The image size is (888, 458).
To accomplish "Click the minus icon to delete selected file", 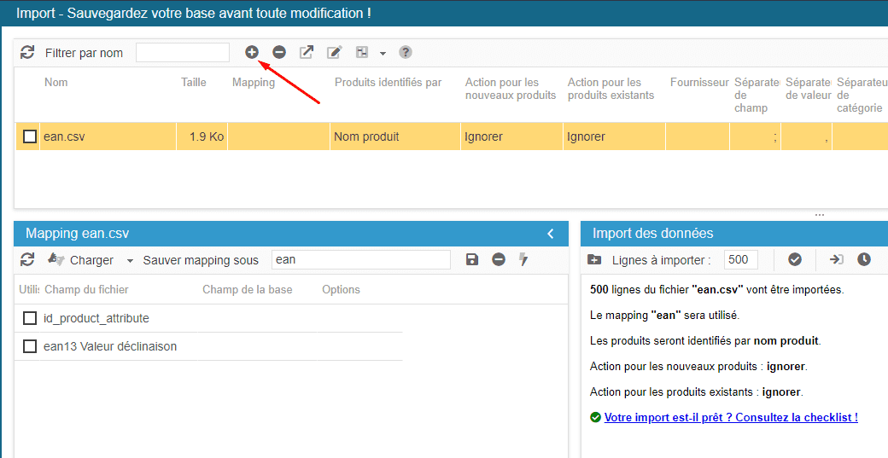I will 279,52.
